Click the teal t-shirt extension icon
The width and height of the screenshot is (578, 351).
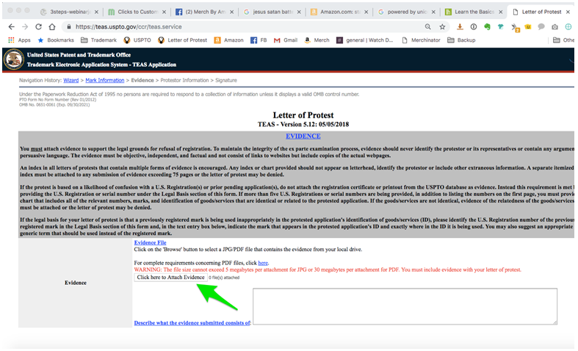tap(501, 26)
